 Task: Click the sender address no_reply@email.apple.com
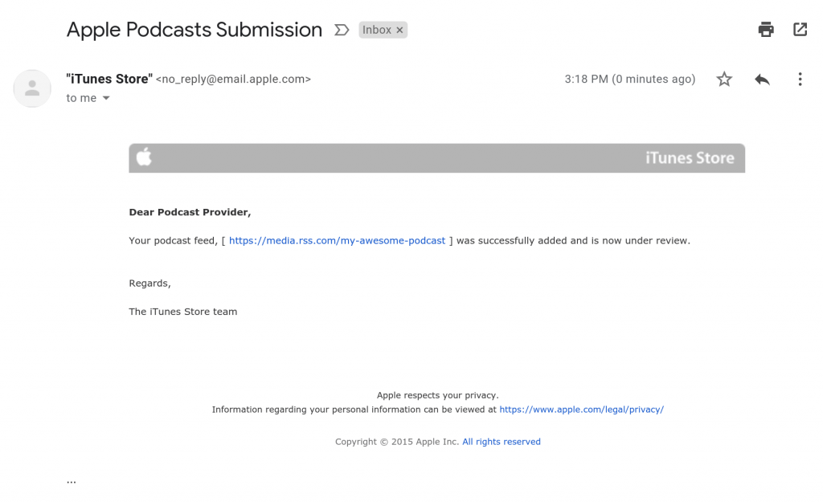(x=231, y=79)
